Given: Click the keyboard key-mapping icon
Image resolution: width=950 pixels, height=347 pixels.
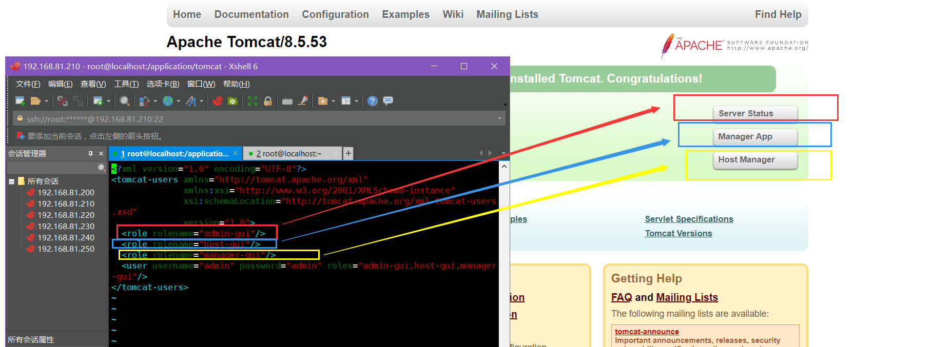Looking at the screenshot, I should pyautogui.click(x=287, y=101).
